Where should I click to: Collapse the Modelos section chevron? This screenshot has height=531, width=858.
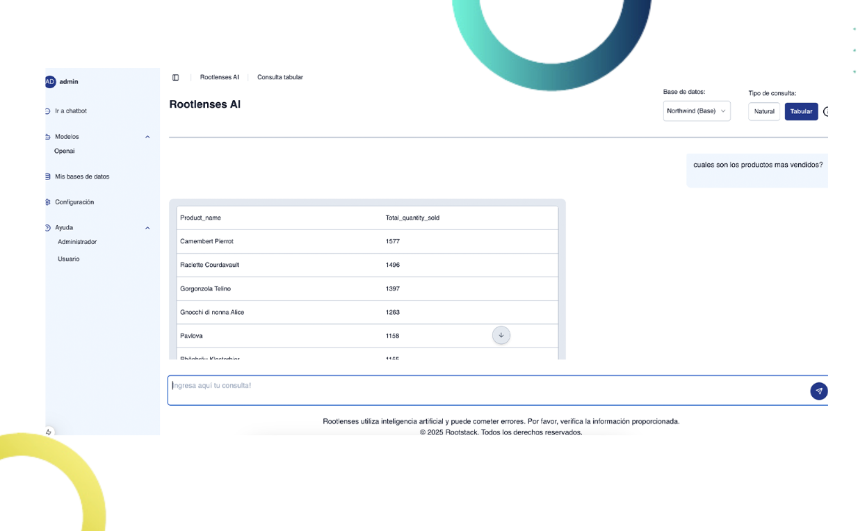coord(147,137)
